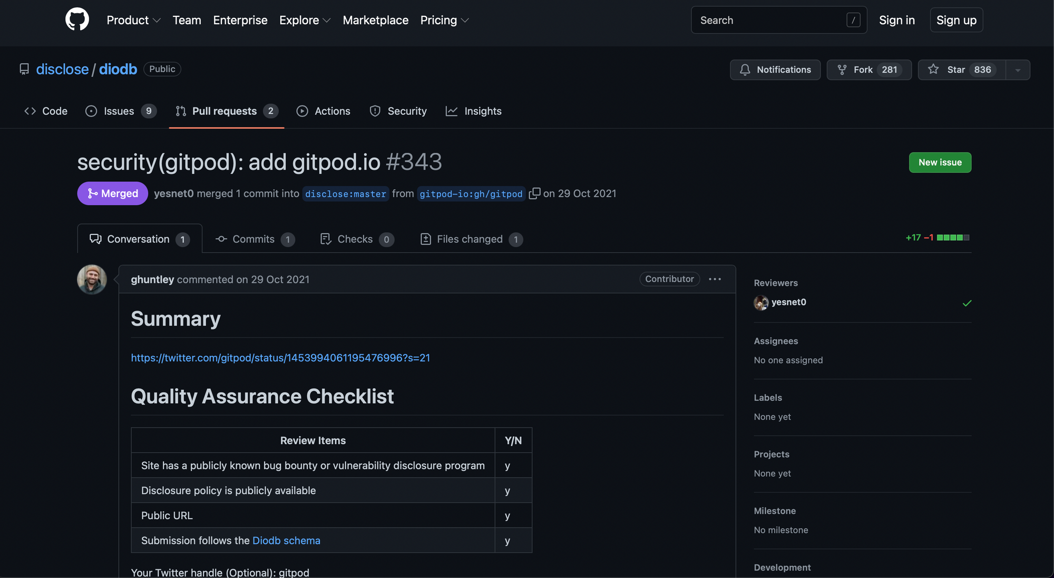Click the Notifications bell button
The image size is (1054, 578).
coord(775,70)
